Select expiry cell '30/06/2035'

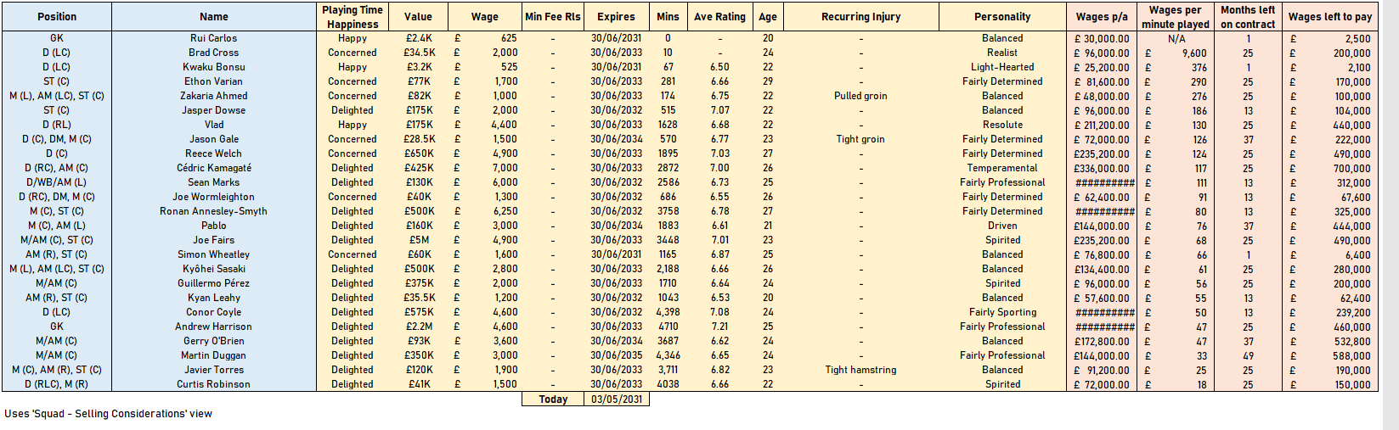tap(617, 355)
